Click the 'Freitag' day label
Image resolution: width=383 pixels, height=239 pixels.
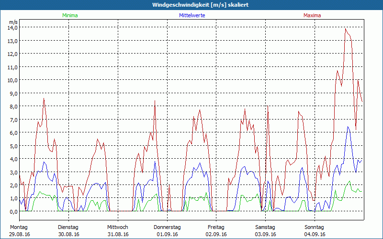coord(216,228)
